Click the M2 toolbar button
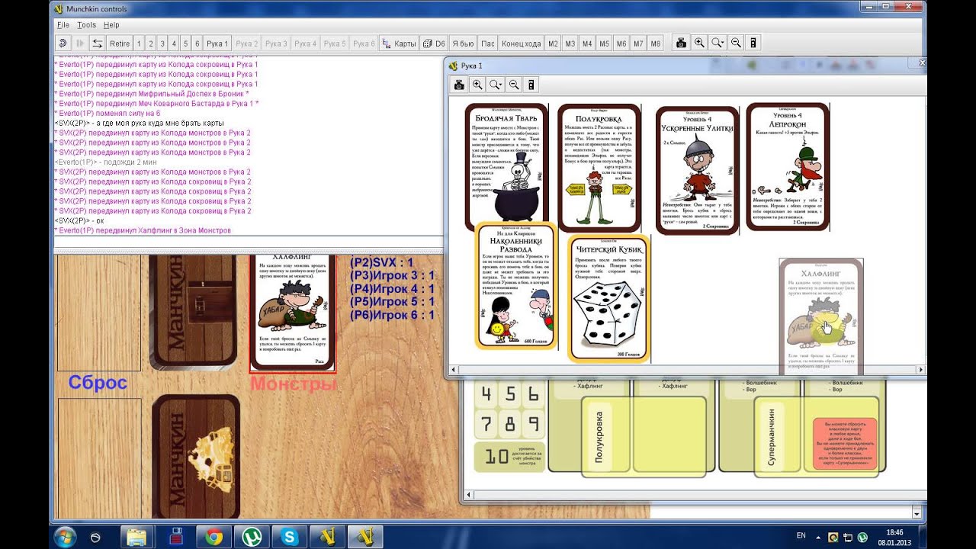The height and width of the screenshot is (549, 976). tap(554, 43)
